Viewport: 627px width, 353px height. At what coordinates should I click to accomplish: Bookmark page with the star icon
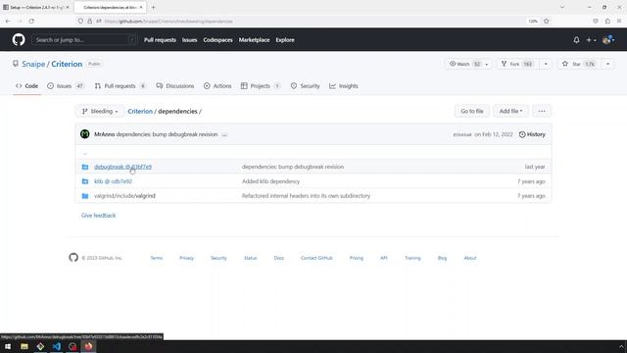point(547,22)
